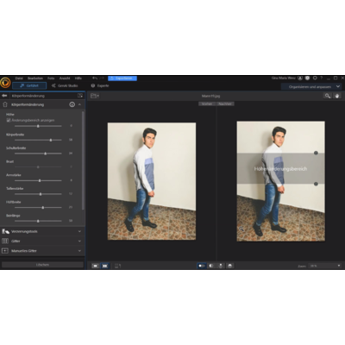Open the question mark help icon
The image size is (345, 345).
322,78
